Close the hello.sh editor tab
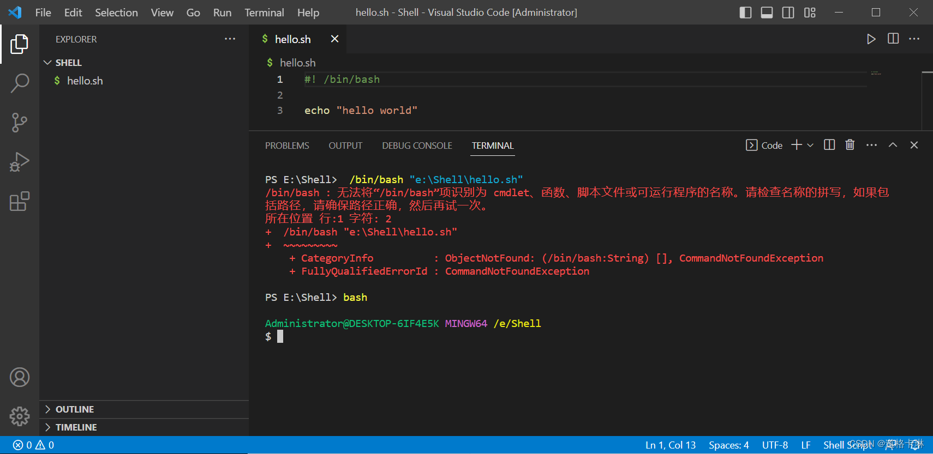This screenshot has height=454, width=933. [x=334, y=39]
